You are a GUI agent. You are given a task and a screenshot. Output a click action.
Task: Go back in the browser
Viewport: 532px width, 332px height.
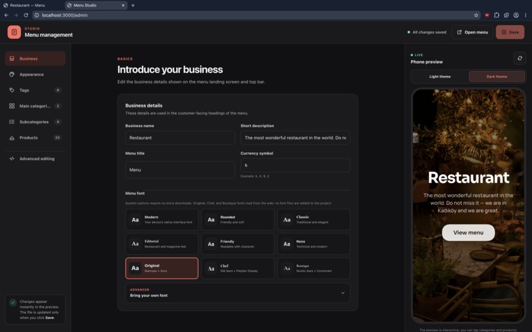click(7, 15)
